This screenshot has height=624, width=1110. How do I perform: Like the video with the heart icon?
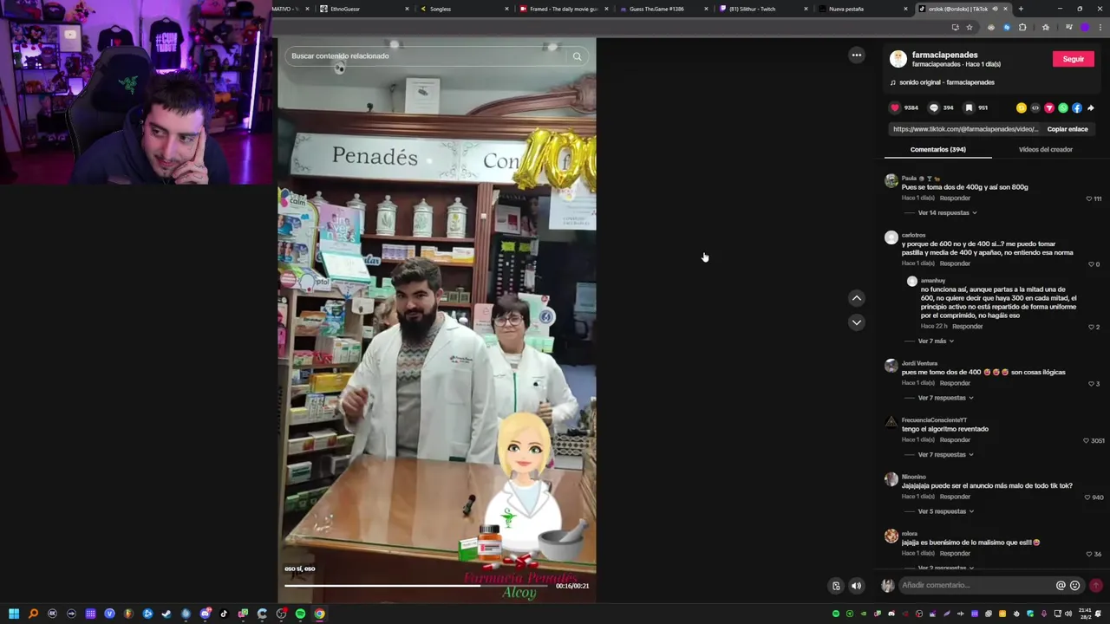pyautogui.click(x=895, y=107)
